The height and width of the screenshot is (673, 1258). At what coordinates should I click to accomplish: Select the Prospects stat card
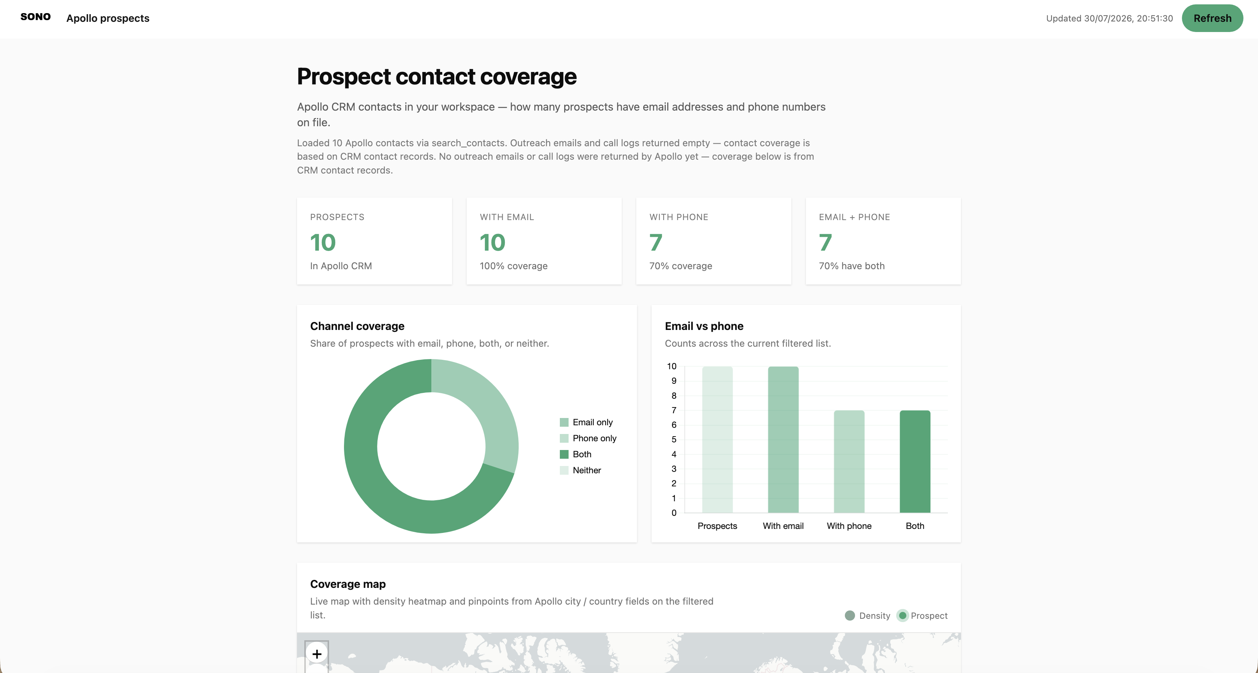375,241
